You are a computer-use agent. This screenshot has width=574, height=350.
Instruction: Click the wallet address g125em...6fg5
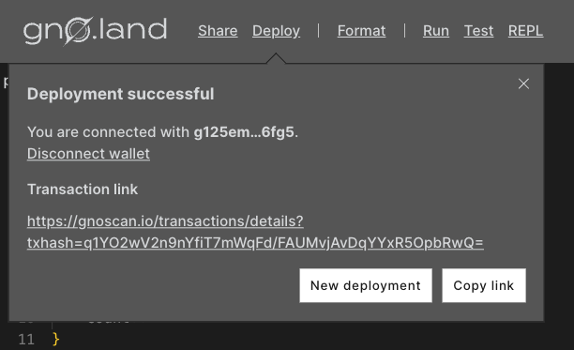(244, 132)
